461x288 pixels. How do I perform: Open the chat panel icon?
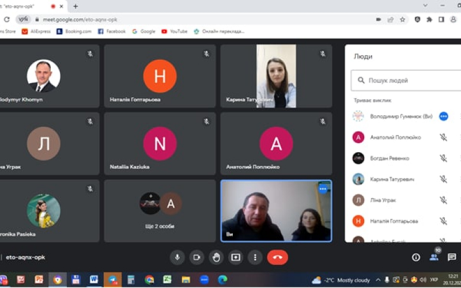[x=452, y=257]
